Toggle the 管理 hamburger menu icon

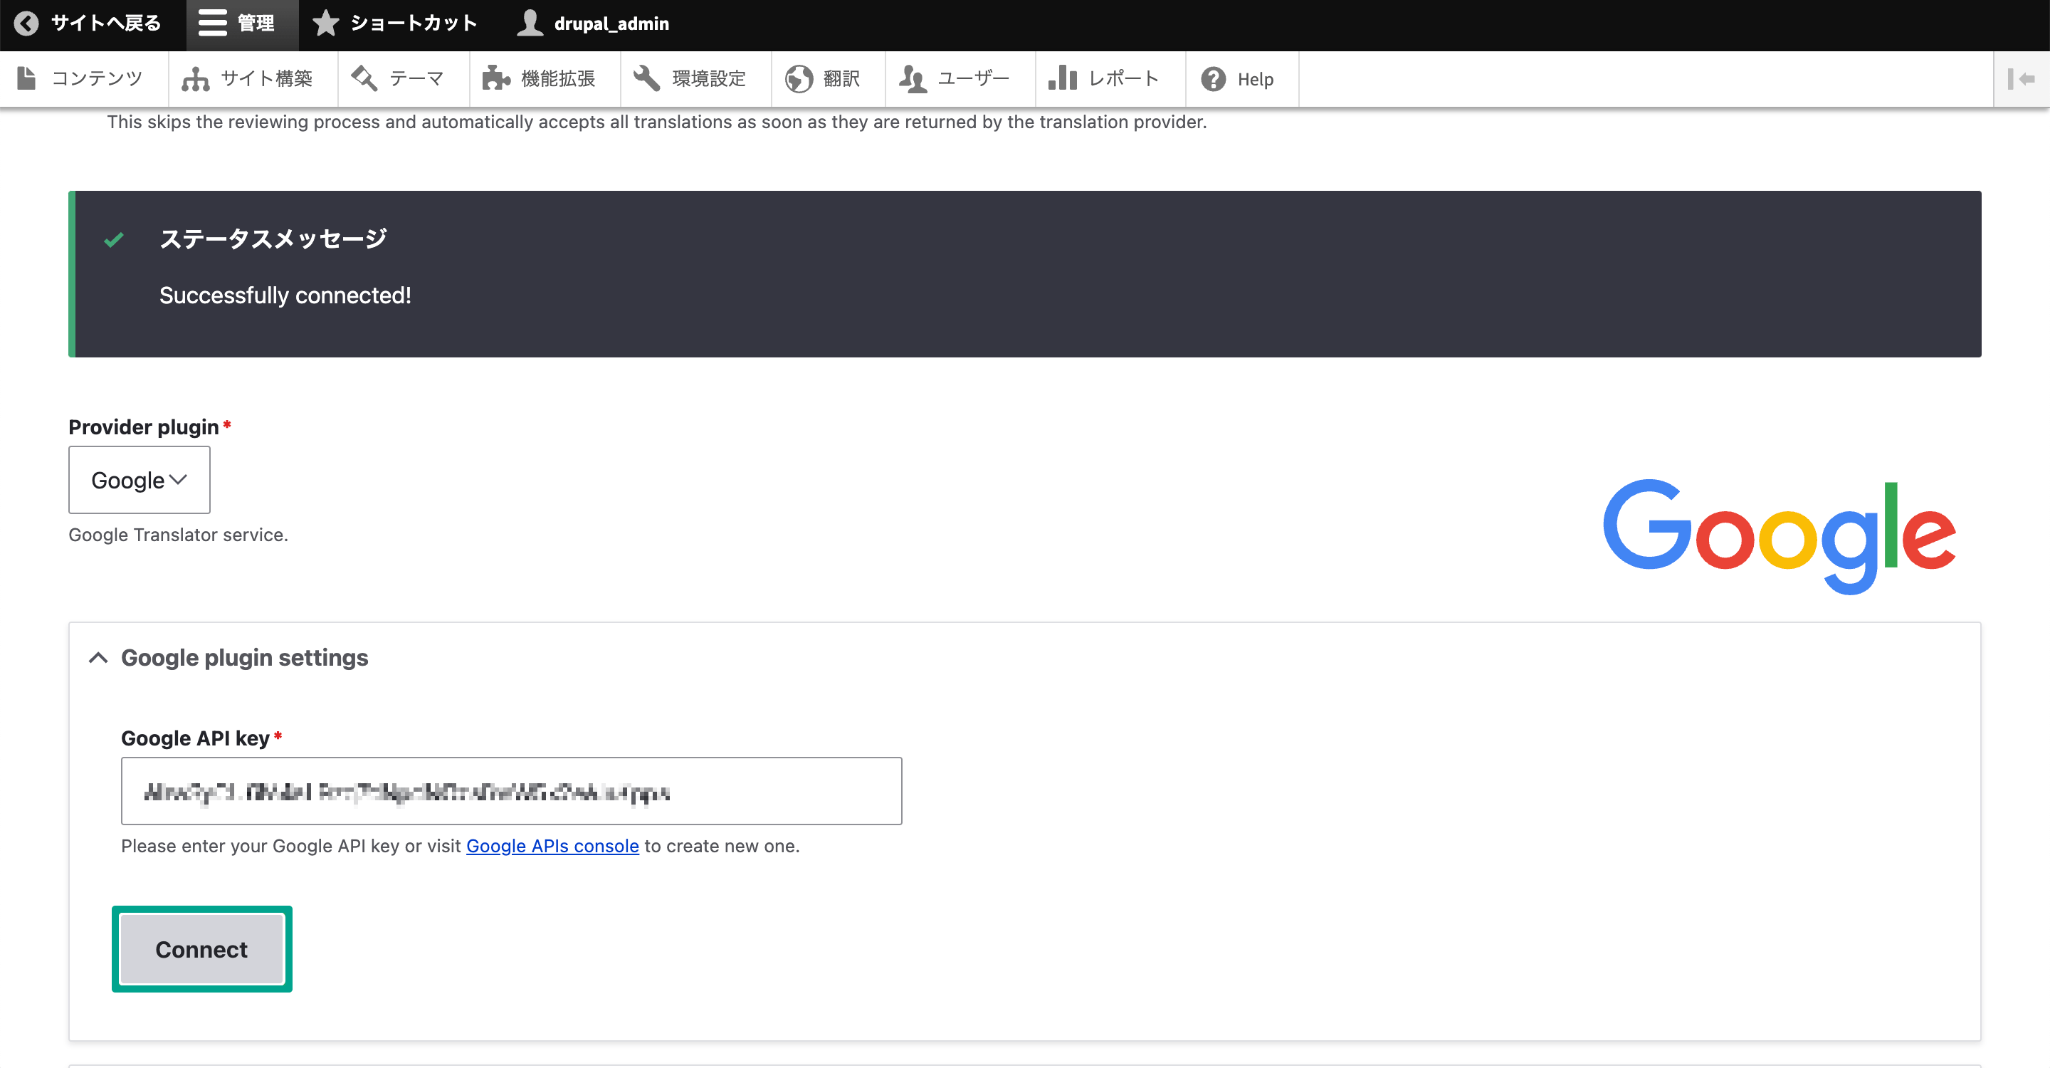(x=213, y=24)
